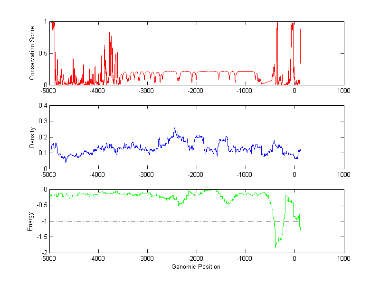Click the Conservation Score y-axis label
380x284 pixels.
point(32,53)
